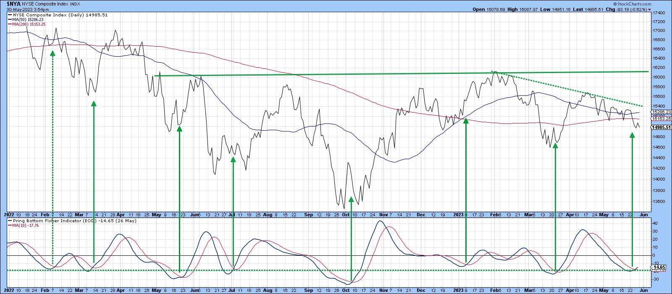
Task: Click the 2023 year label on the price chart date axis
Action: (459, 214)
